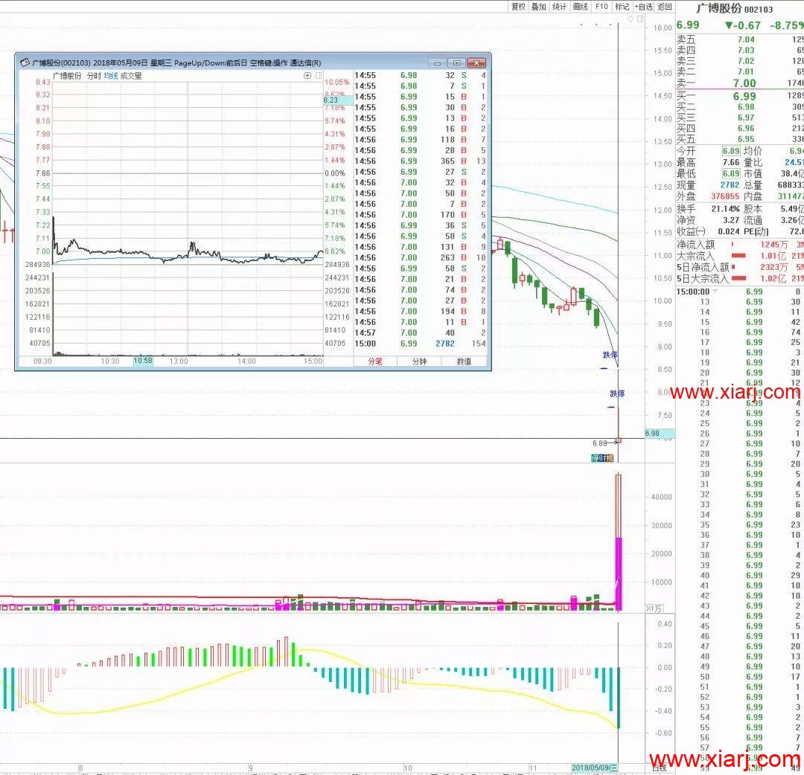Toggle the panel split icon in intraday chart
Screen dimensions: 804x775
[x=319, y=76]
